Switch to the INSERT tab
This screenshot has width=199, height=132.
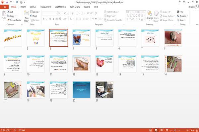23,7
